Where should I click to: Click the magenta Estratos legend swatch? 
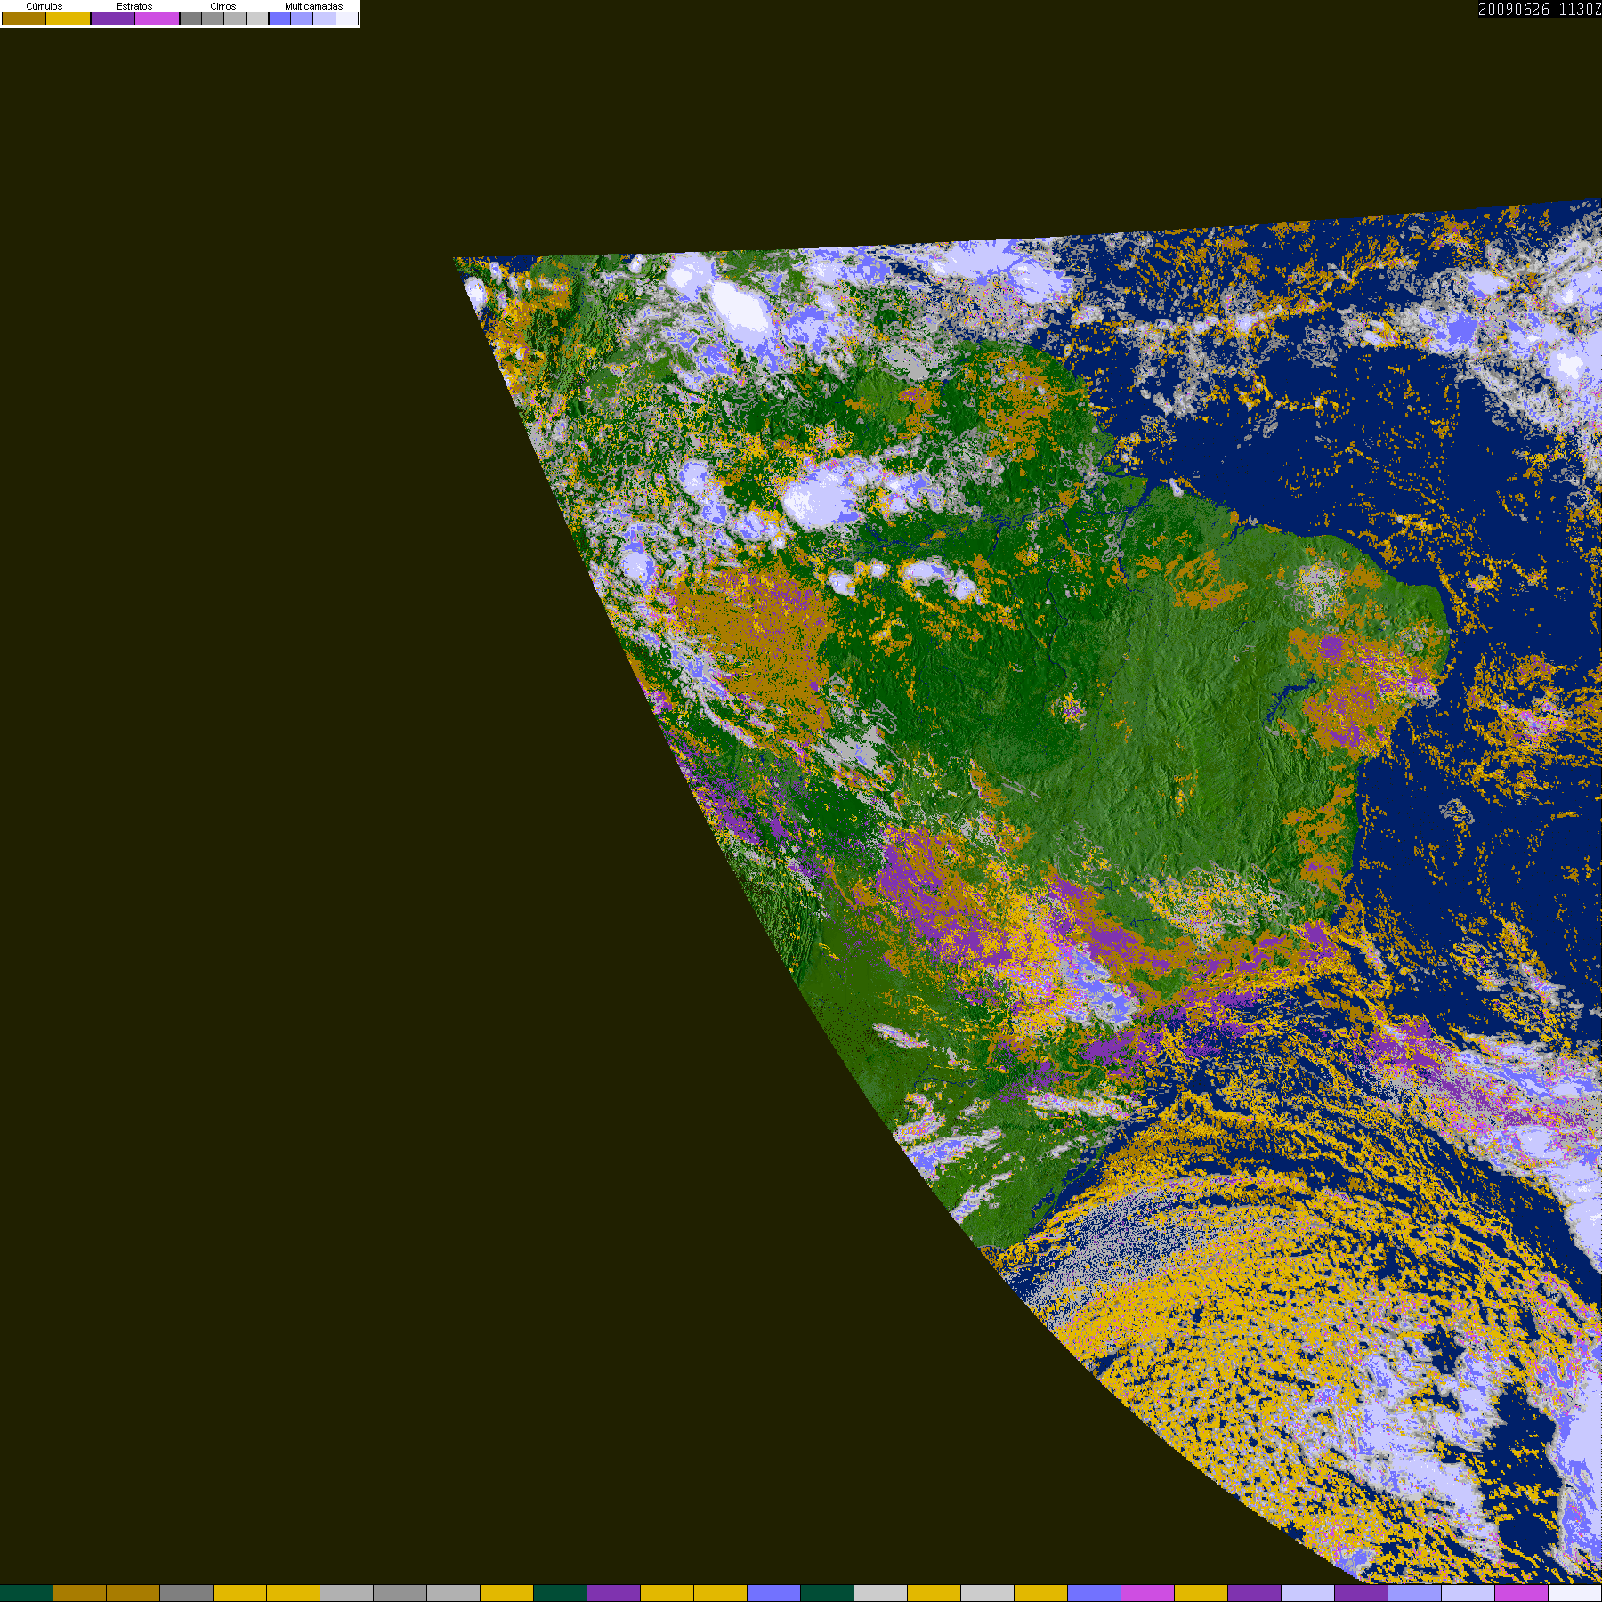coord(157,18)
